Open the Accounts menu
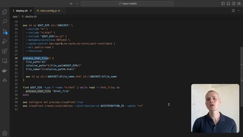Viewport: 243px width, 137px height. pos(5,133)
